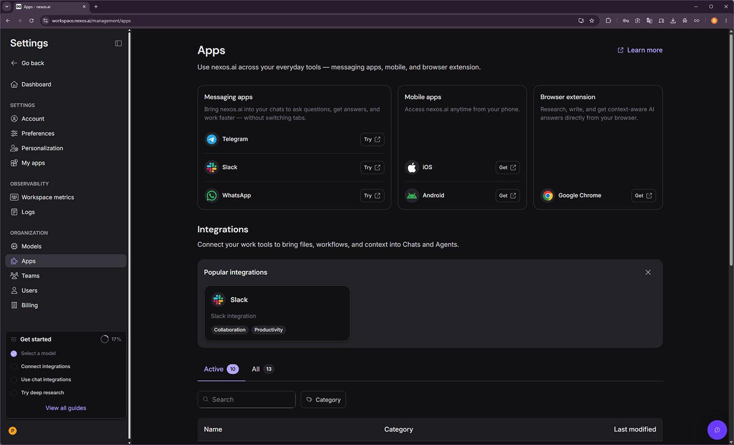Check the Try deep research step
This screenshot has width=734, height=445.
click(x=14, y=393)
